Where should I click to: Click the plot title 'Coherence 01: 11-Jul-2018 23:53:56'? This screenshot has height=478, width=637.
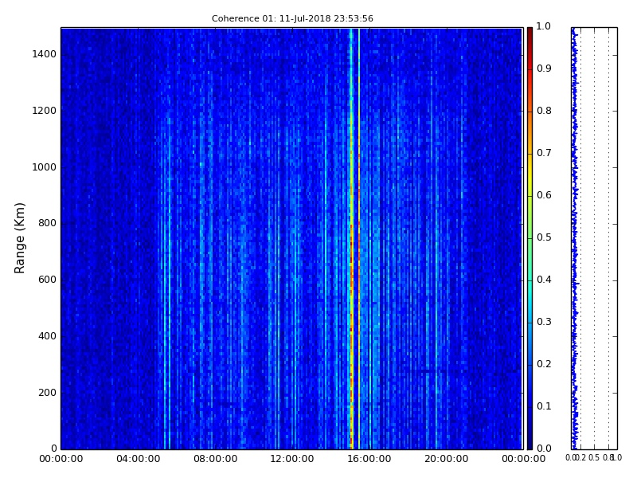point(292,18)
